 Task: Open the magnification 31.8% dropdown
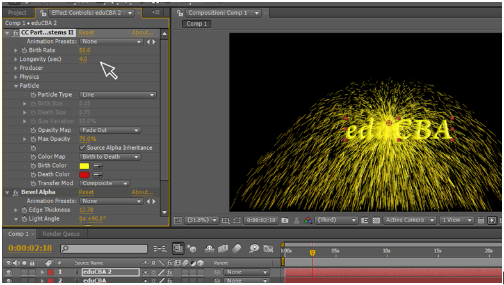(x=202, y=220)
